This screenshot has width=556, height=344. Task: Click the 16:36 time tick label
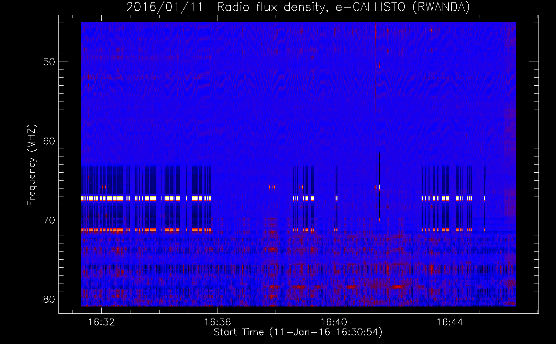click(218, 322)
